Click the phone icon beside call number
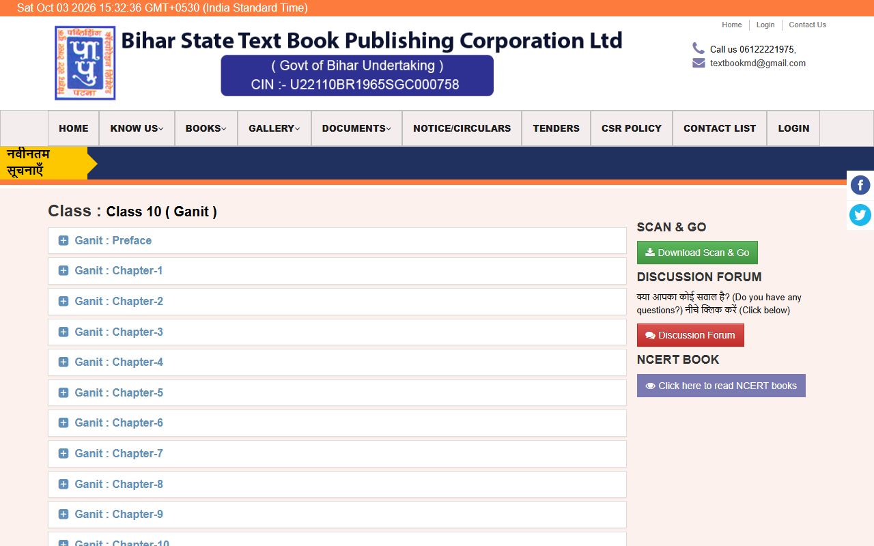 pyautogui.click(x=698, y=48)
